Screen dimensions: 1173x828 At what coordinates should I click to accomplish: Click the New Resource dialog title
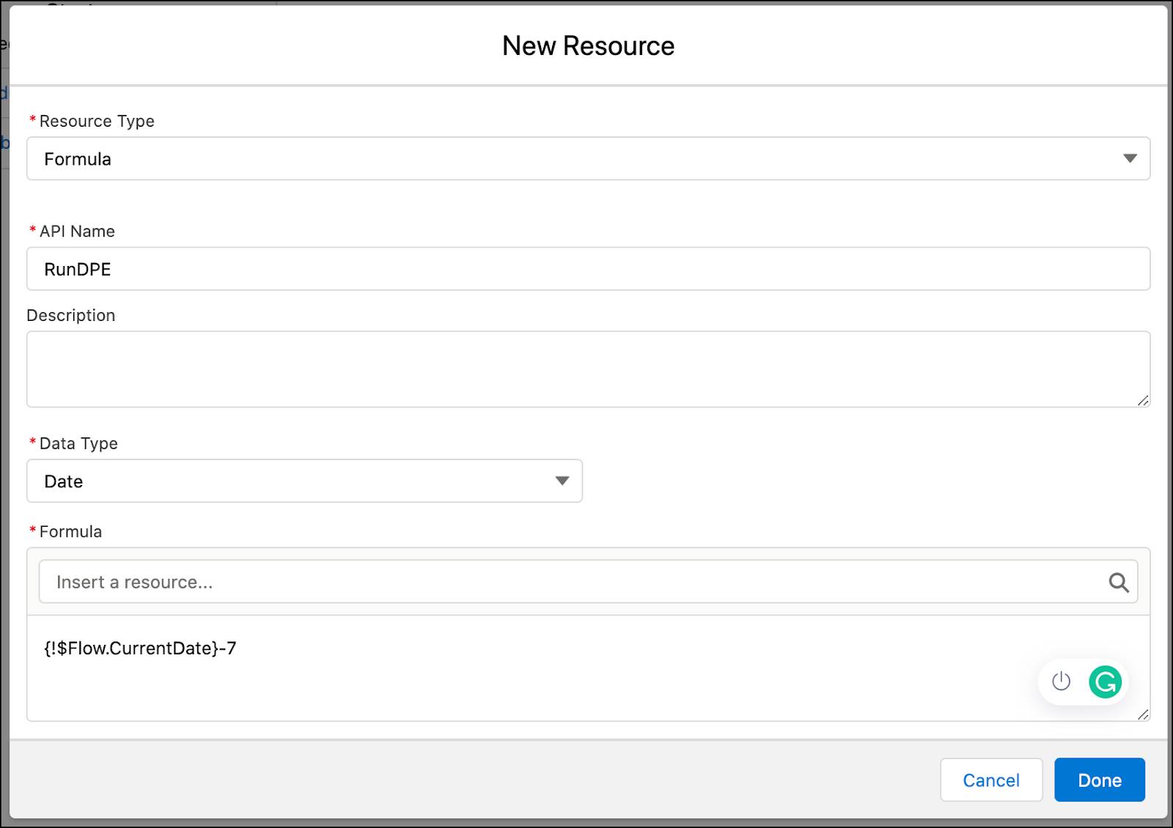[x=586, y=45]
